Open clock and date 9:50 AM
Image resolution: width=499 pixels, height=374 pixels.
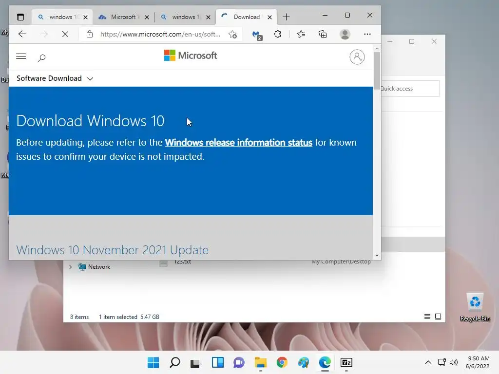478,362
